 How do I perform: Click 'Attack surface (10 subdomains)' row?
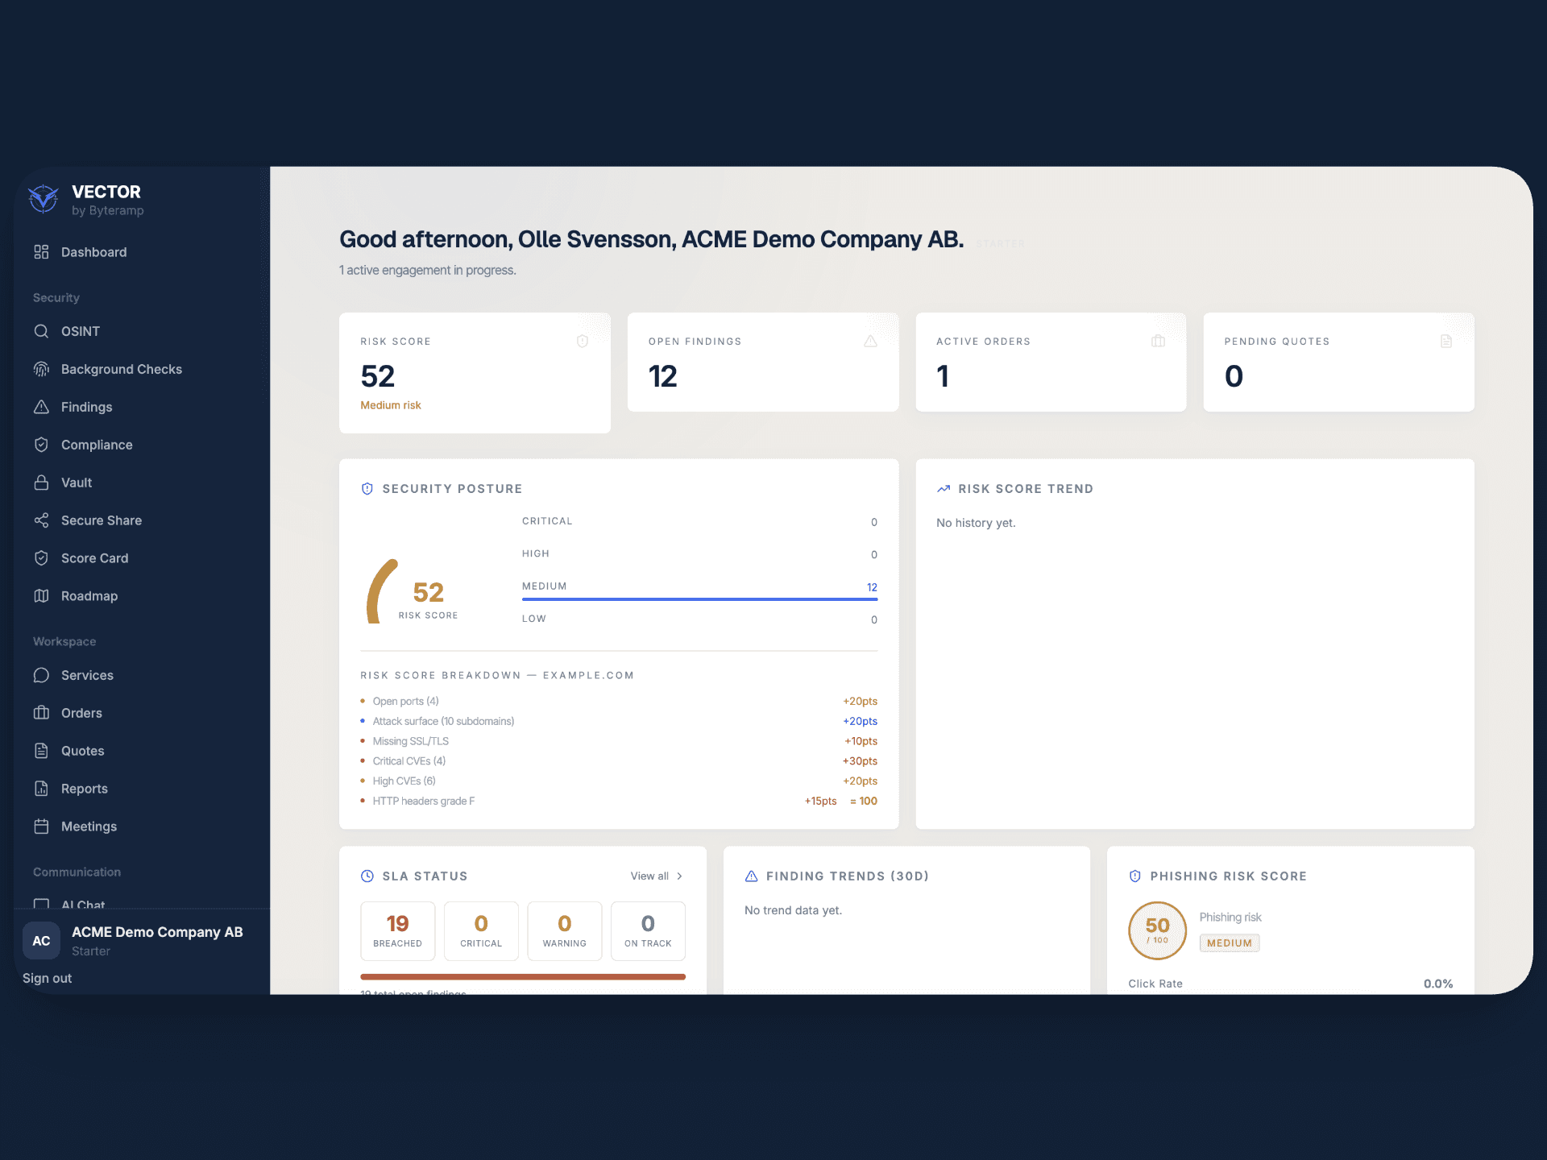click(619, 722)
